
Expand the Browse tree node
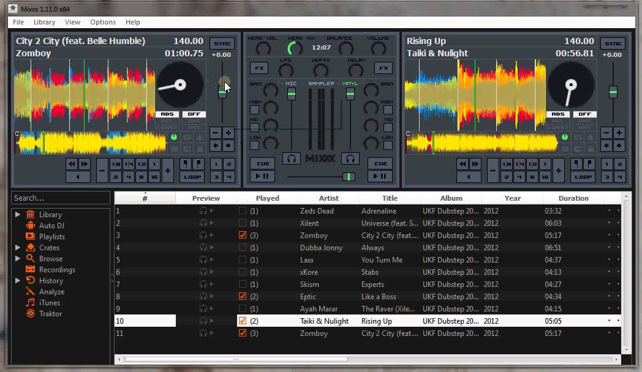click(18, 258)
